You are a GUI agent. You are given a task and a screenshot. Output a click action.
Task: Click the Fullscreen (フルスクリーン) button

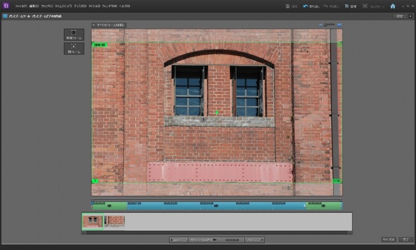373,6
